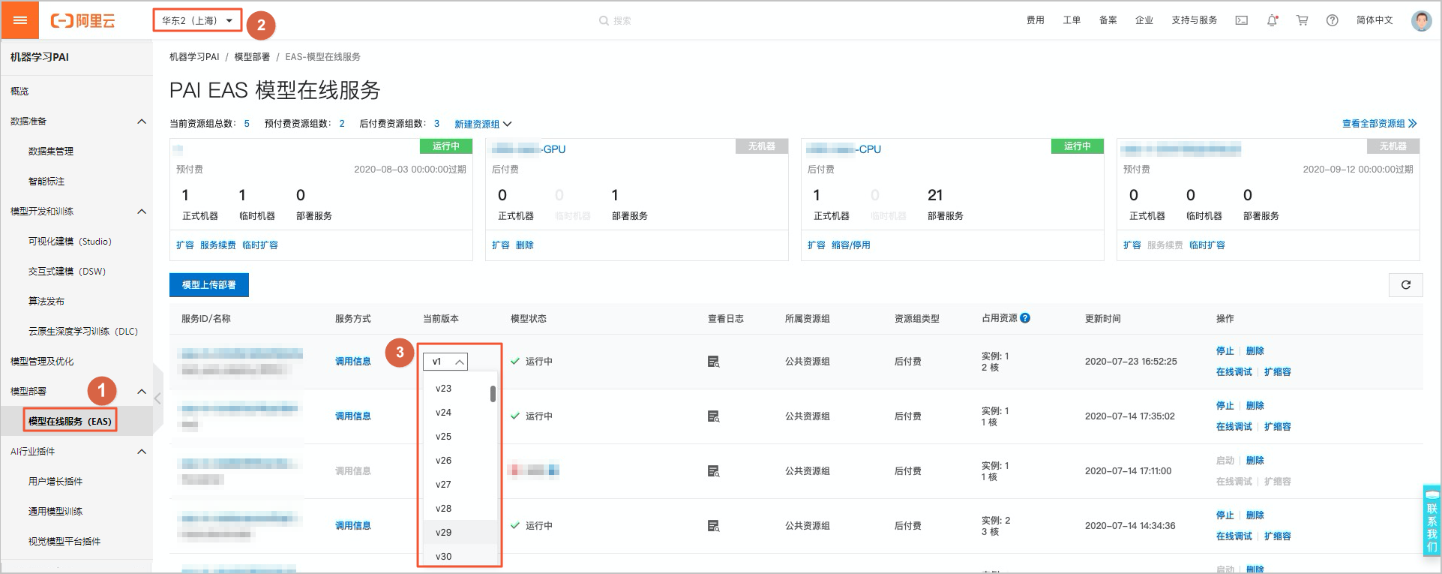Open the 支持与服务 top menu
Viewport: 1442px width, 574px height.
1195,21
